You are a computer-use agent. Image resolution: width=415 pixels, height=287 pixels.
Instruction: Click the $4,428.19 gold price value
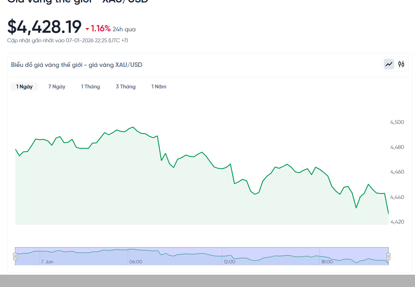[x=44, y=27]
